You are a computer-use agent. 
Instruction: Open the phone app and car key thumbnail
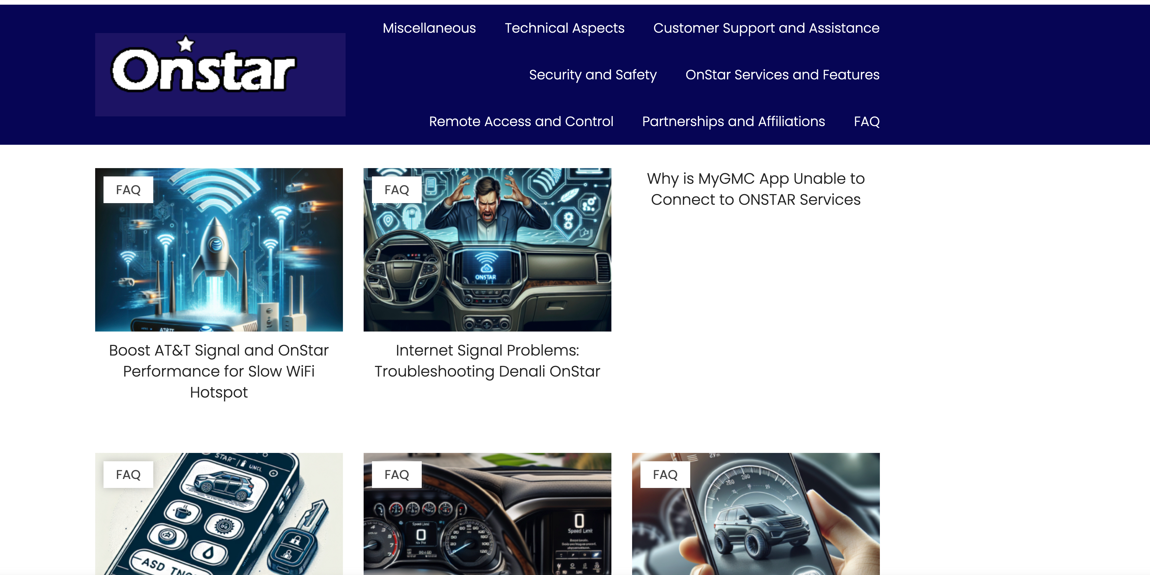click(219, 514)
